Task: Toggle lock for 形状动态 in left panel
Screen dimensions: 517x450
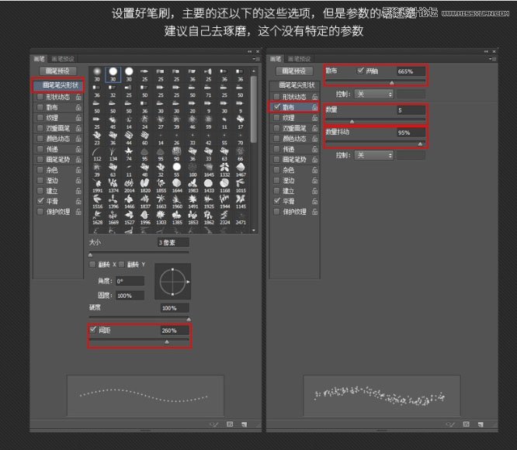Action: [78, 97]
